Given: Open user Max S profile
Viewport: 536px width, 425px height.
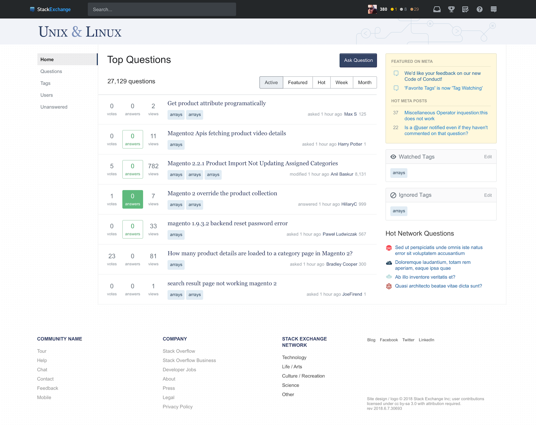Looking at the screenshot, I should click(x=350, y=114).
